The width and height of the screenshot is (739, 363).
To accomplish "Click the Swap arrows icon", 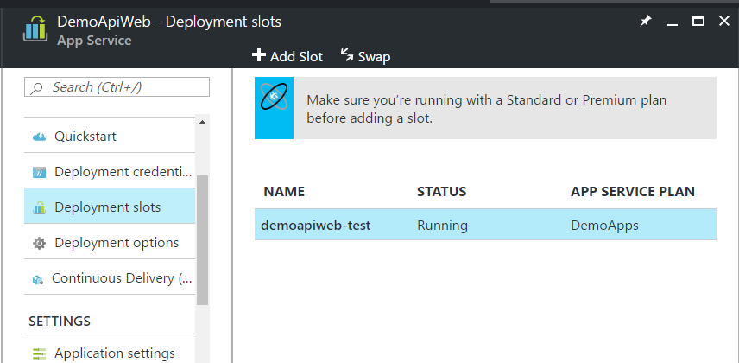I will (x=347, y=55).
